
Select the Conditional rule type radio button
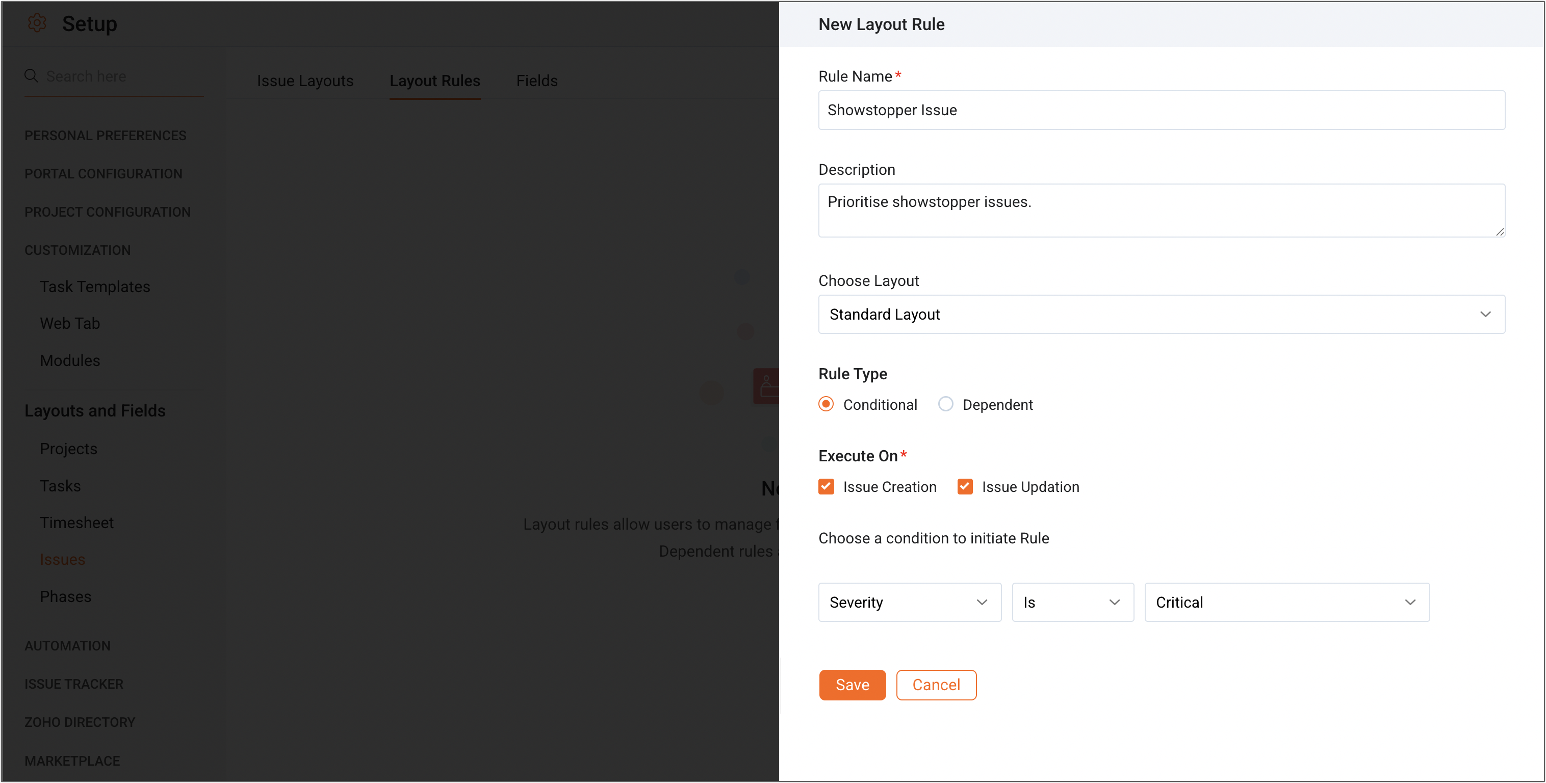[x=826, y=404]
